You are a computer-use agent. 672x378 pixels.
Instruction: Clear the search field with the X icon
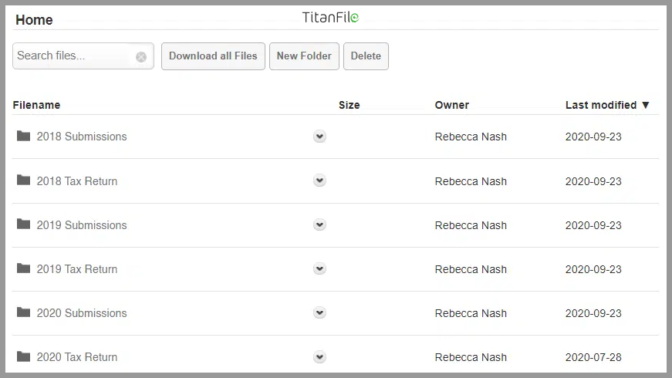pos(141,56)
